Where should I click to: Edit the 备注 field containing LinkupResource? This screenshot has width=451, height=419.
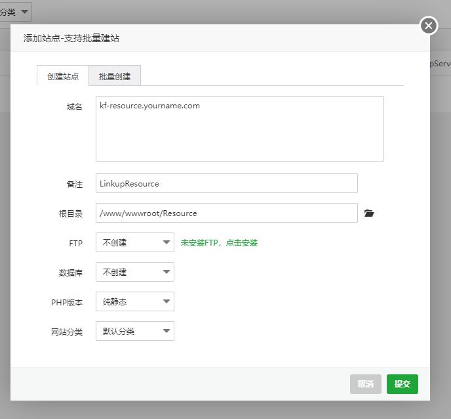point(227,183)
